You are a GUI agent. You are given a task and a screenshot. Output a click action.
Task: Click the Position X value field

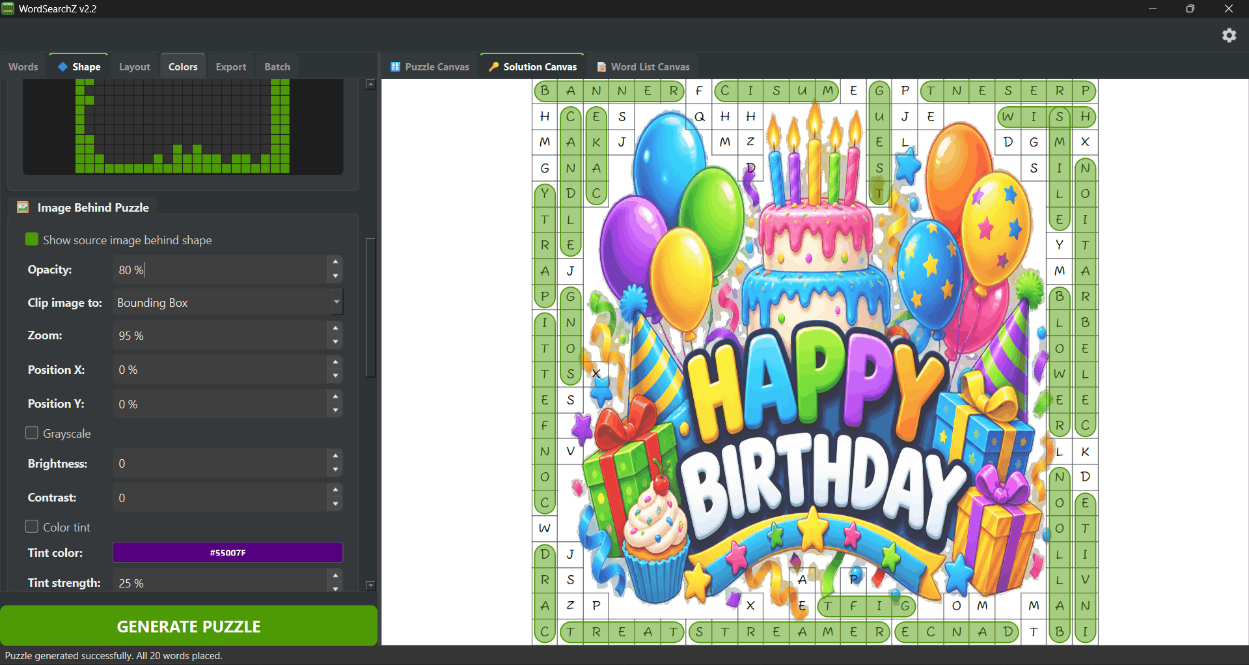[220, 369]
